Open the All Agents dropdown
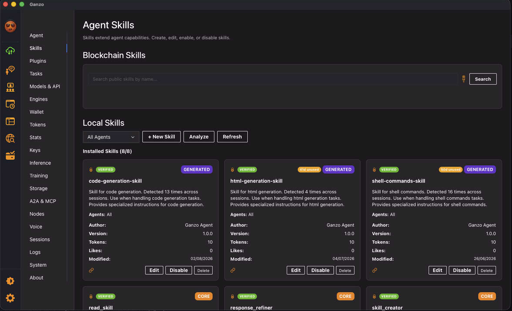 click(x=111, y=137)
